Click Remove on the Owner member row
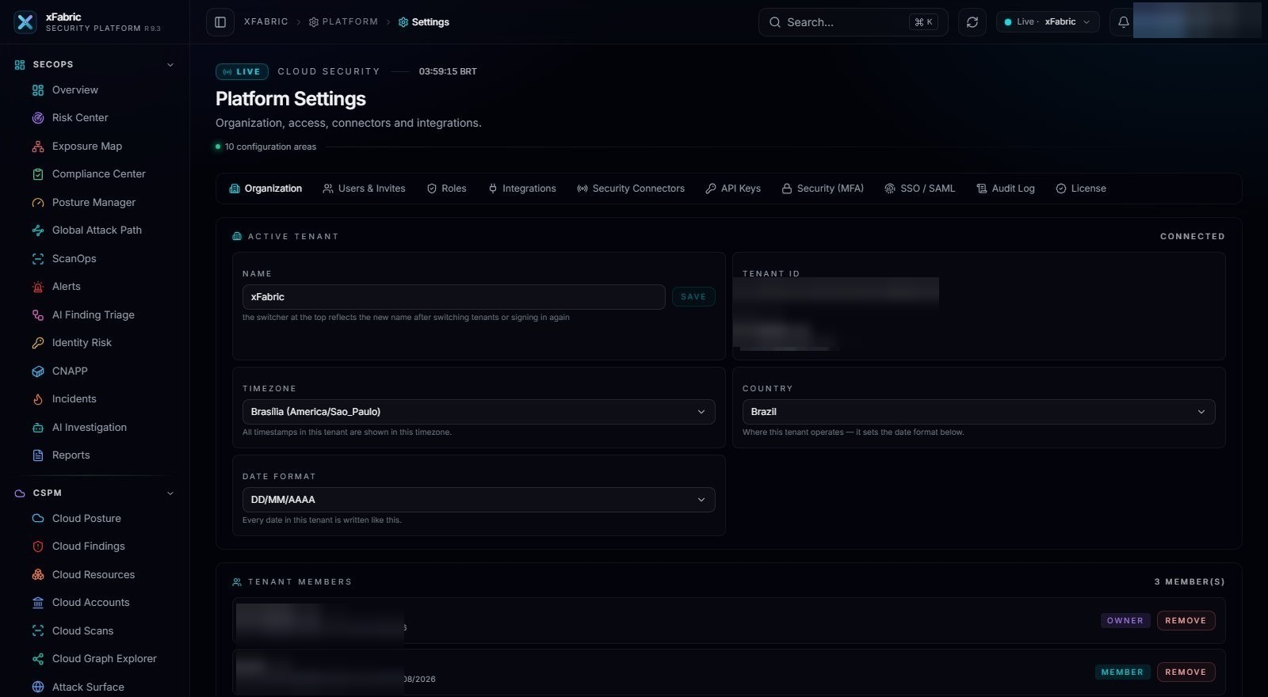This screenshot has width=1268, height=697. tap(1186, 621)
